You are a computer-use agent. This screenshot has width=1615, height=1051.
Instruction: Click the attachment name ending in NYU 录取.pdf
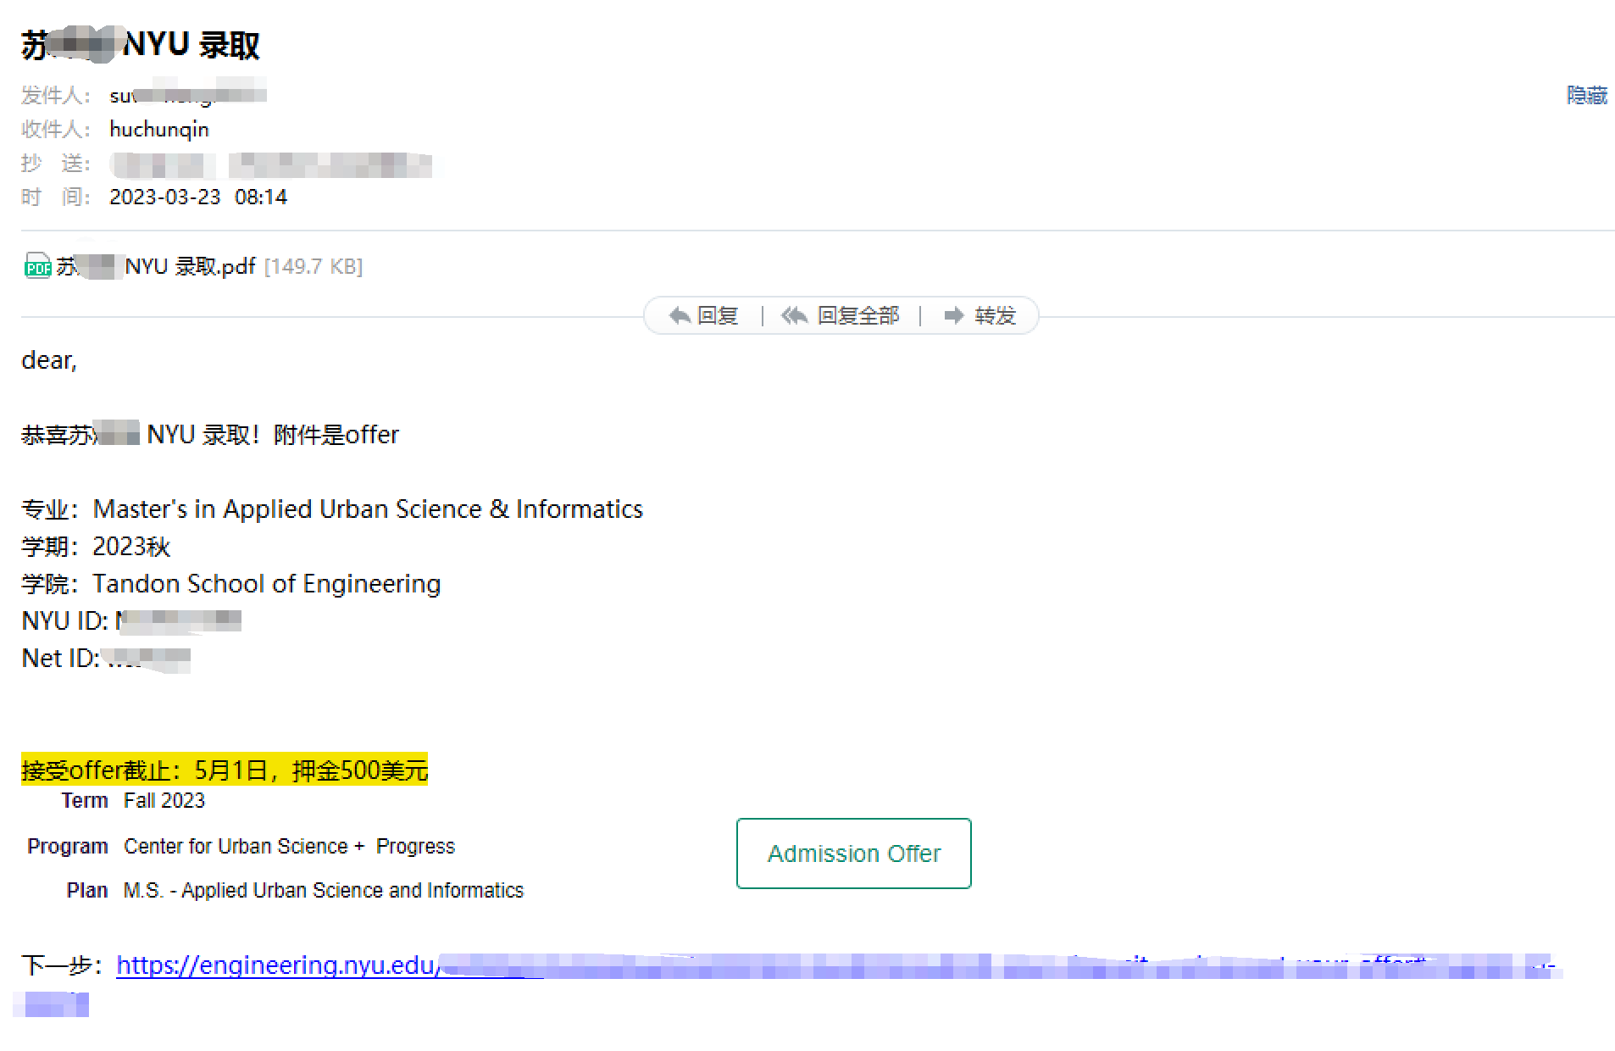pyautogui.click(x=156, y=266)
